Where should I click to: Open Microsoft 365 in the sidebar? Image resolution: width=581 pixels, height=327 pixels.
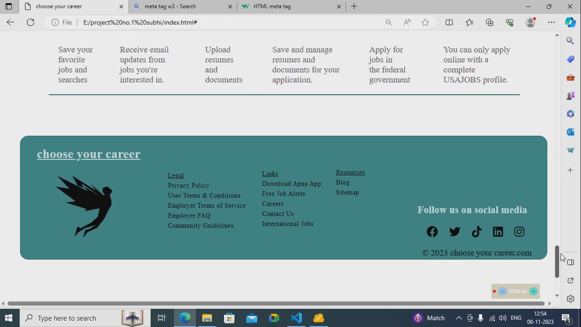(x=570, y=114)
